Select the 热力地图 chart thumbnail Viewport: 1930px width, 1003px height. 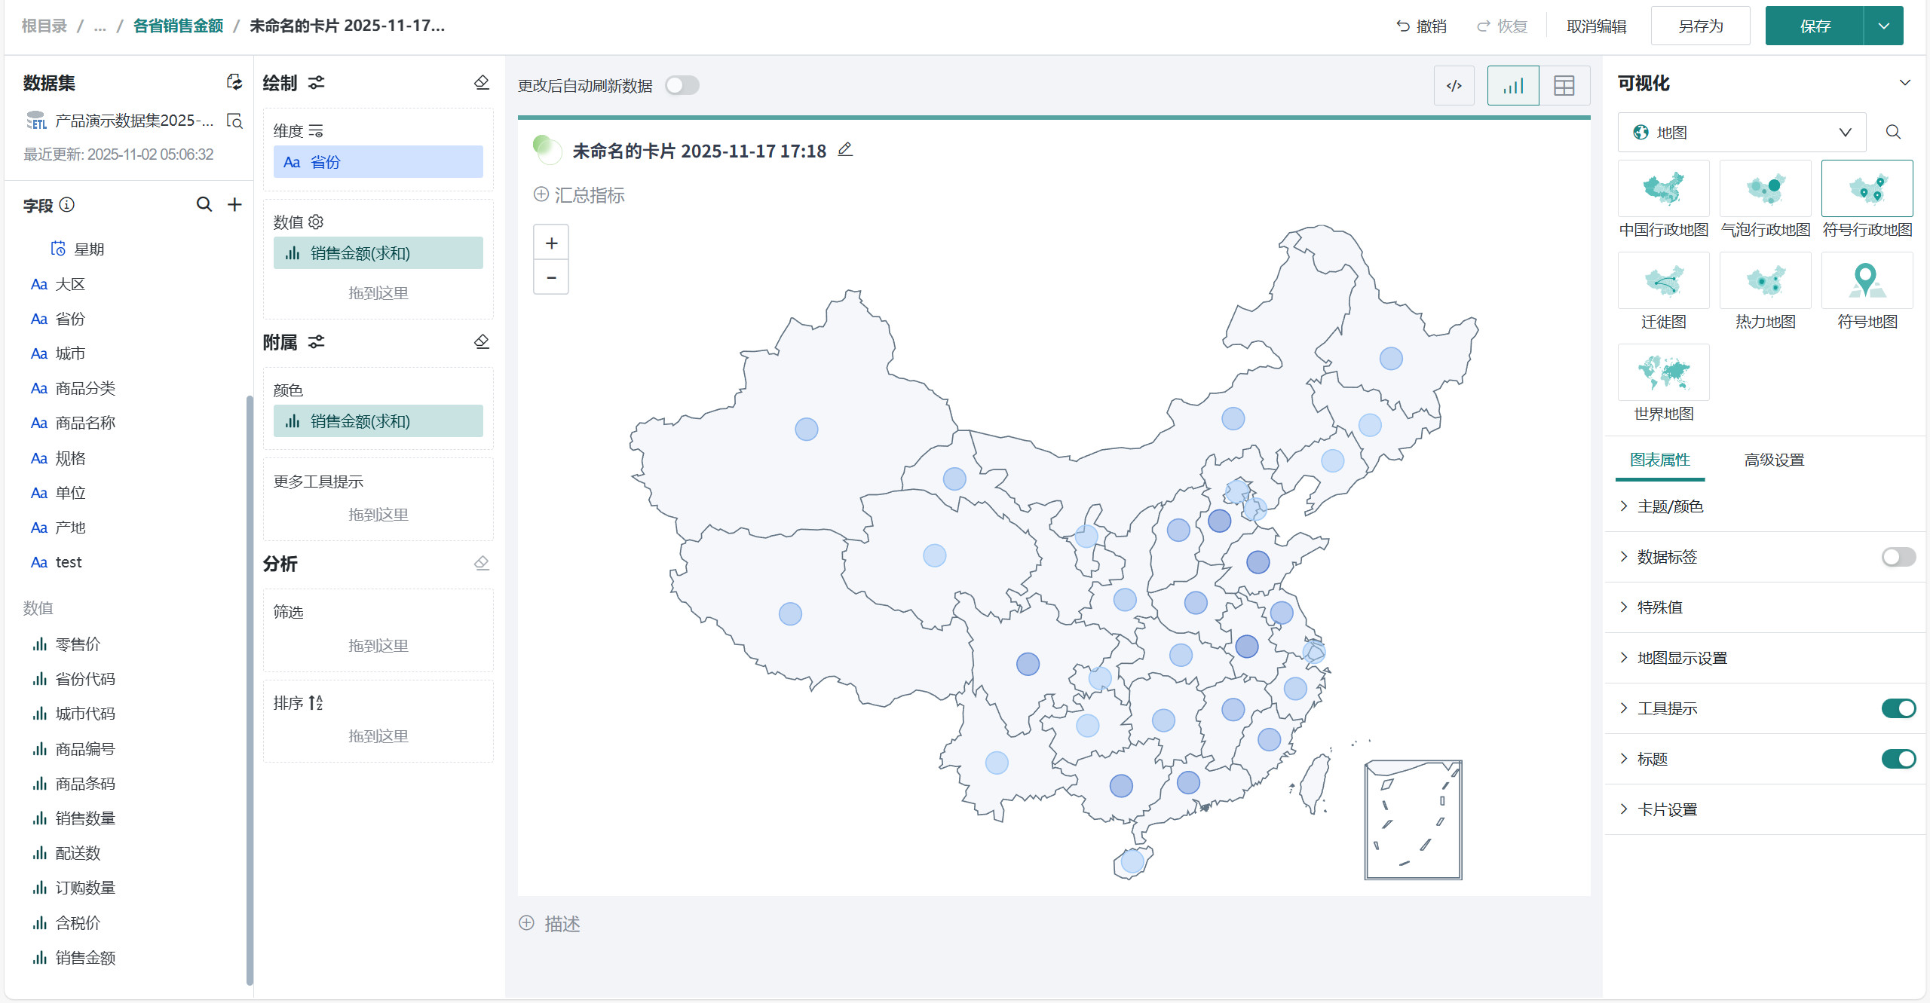pyautogui.click(x=1765, y=281)
